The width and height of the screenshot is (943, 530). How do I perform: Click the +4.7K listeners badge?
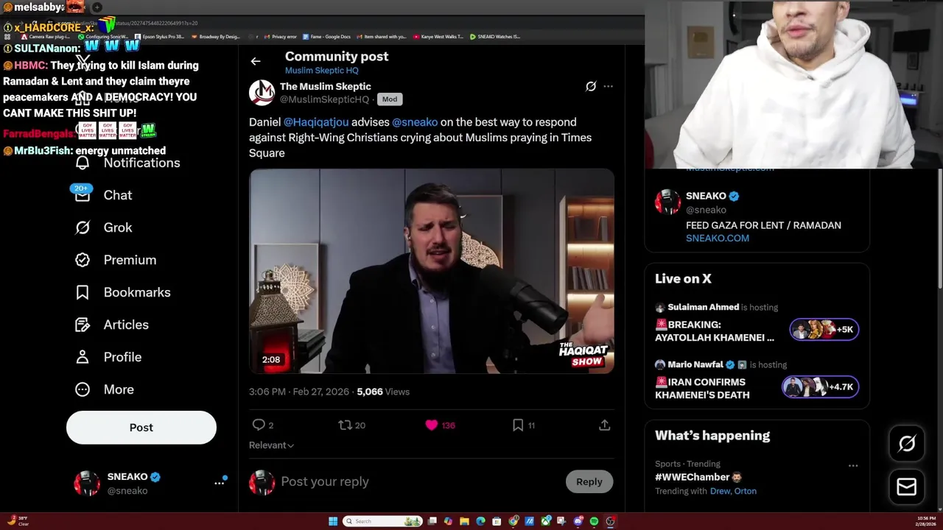[820, 386]
